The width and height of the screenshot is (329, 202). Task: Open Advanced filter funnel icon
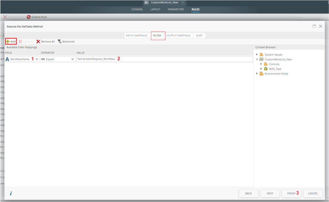[59, 41]
